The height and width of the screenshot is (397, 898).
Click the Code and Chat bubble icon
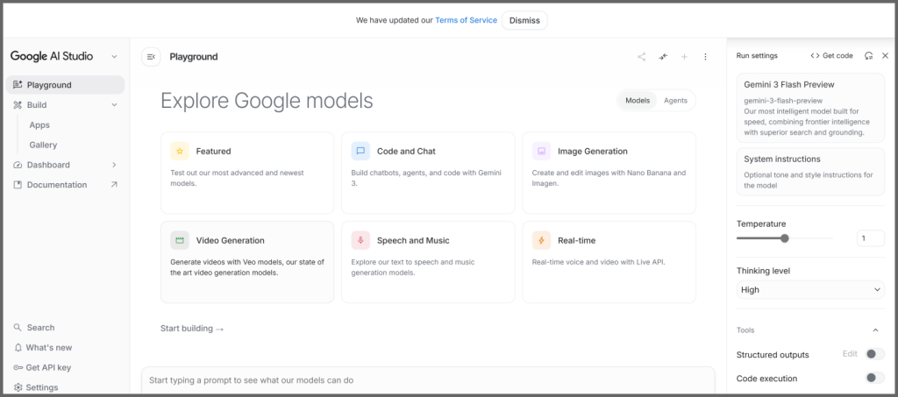point(360,152)
